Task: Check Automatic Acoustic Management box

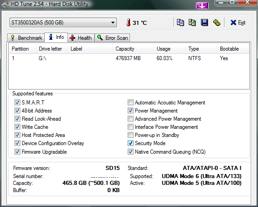Action: [x=130, y=102]
